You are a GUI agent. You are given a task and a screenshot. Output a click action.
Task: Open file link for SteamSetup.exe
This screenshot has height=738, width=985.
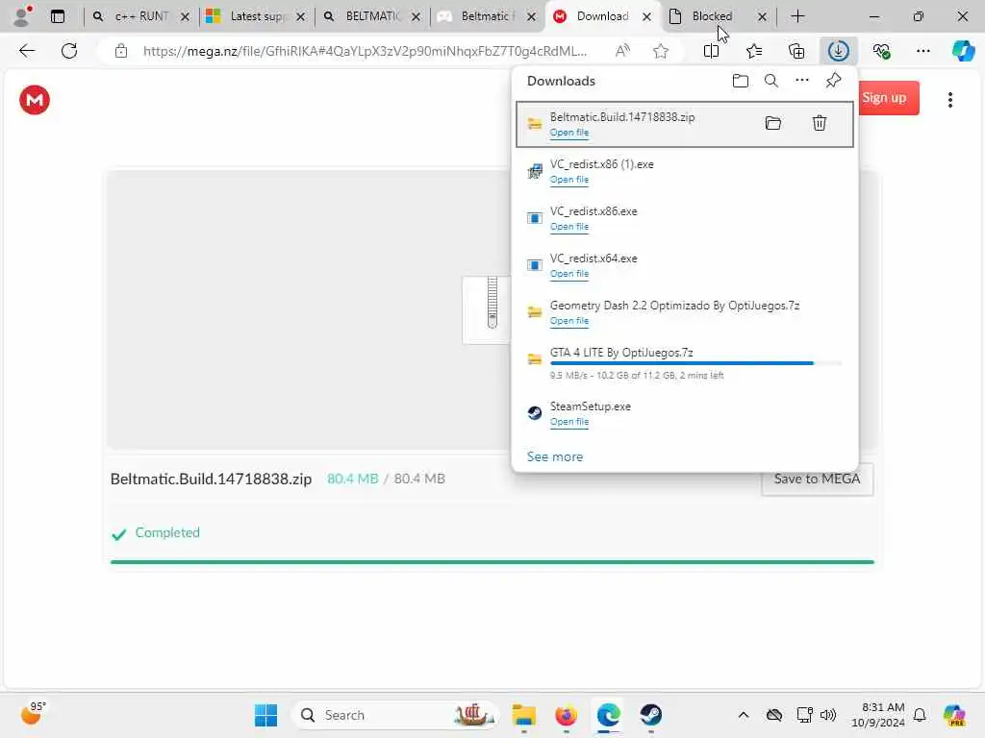coord(569,422)
